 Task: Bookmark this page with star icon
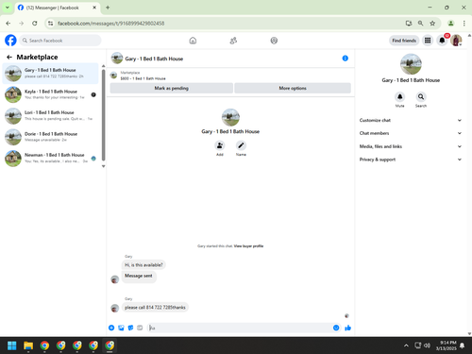(432, 24)
